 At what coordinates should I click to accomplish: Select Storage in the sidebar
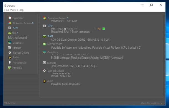[x=17, y=48]
